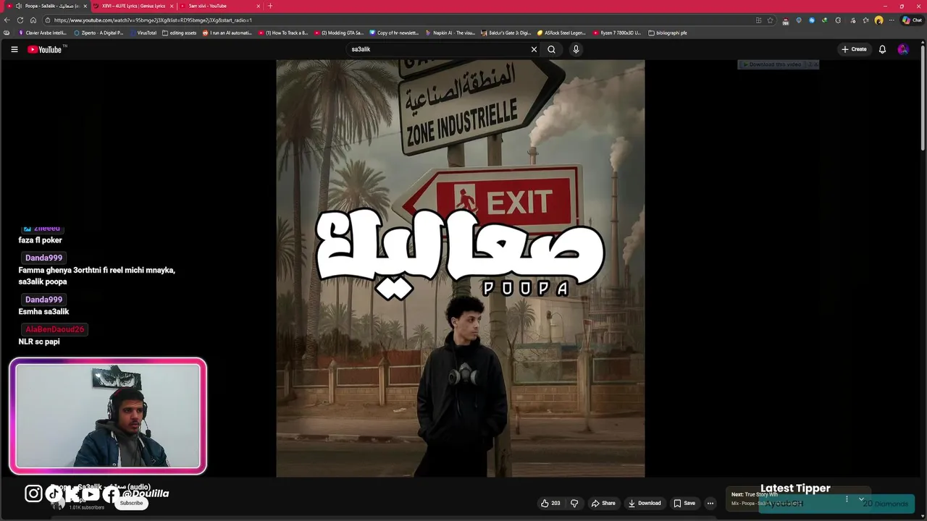The width and height of the screenshot is (927, 521).
Task: Click chat username AlaBenDaoud26
Action: pos(54,329)
